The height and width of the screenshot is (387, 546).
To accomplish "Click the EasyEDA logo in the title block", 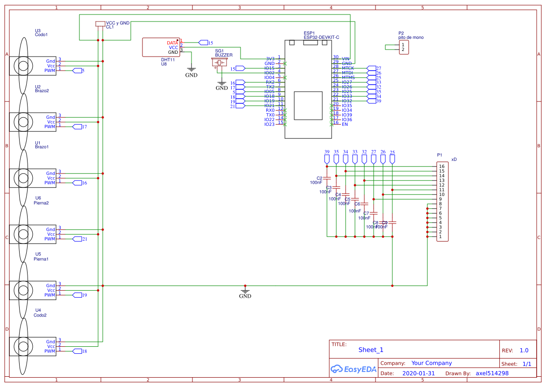I will pos(354,369).
